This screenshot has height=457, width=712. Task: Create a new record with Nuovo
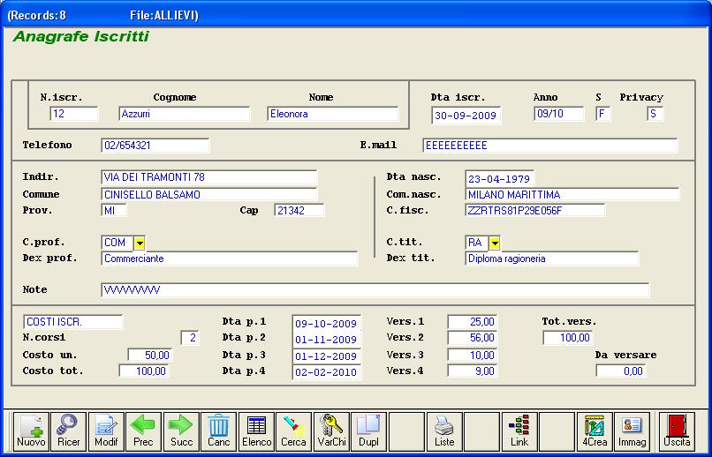pos(31,431)
